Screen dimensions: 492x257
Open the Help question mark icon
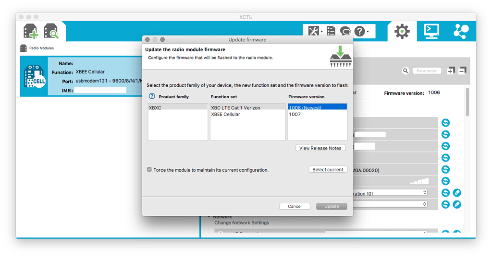coord(359,31)
